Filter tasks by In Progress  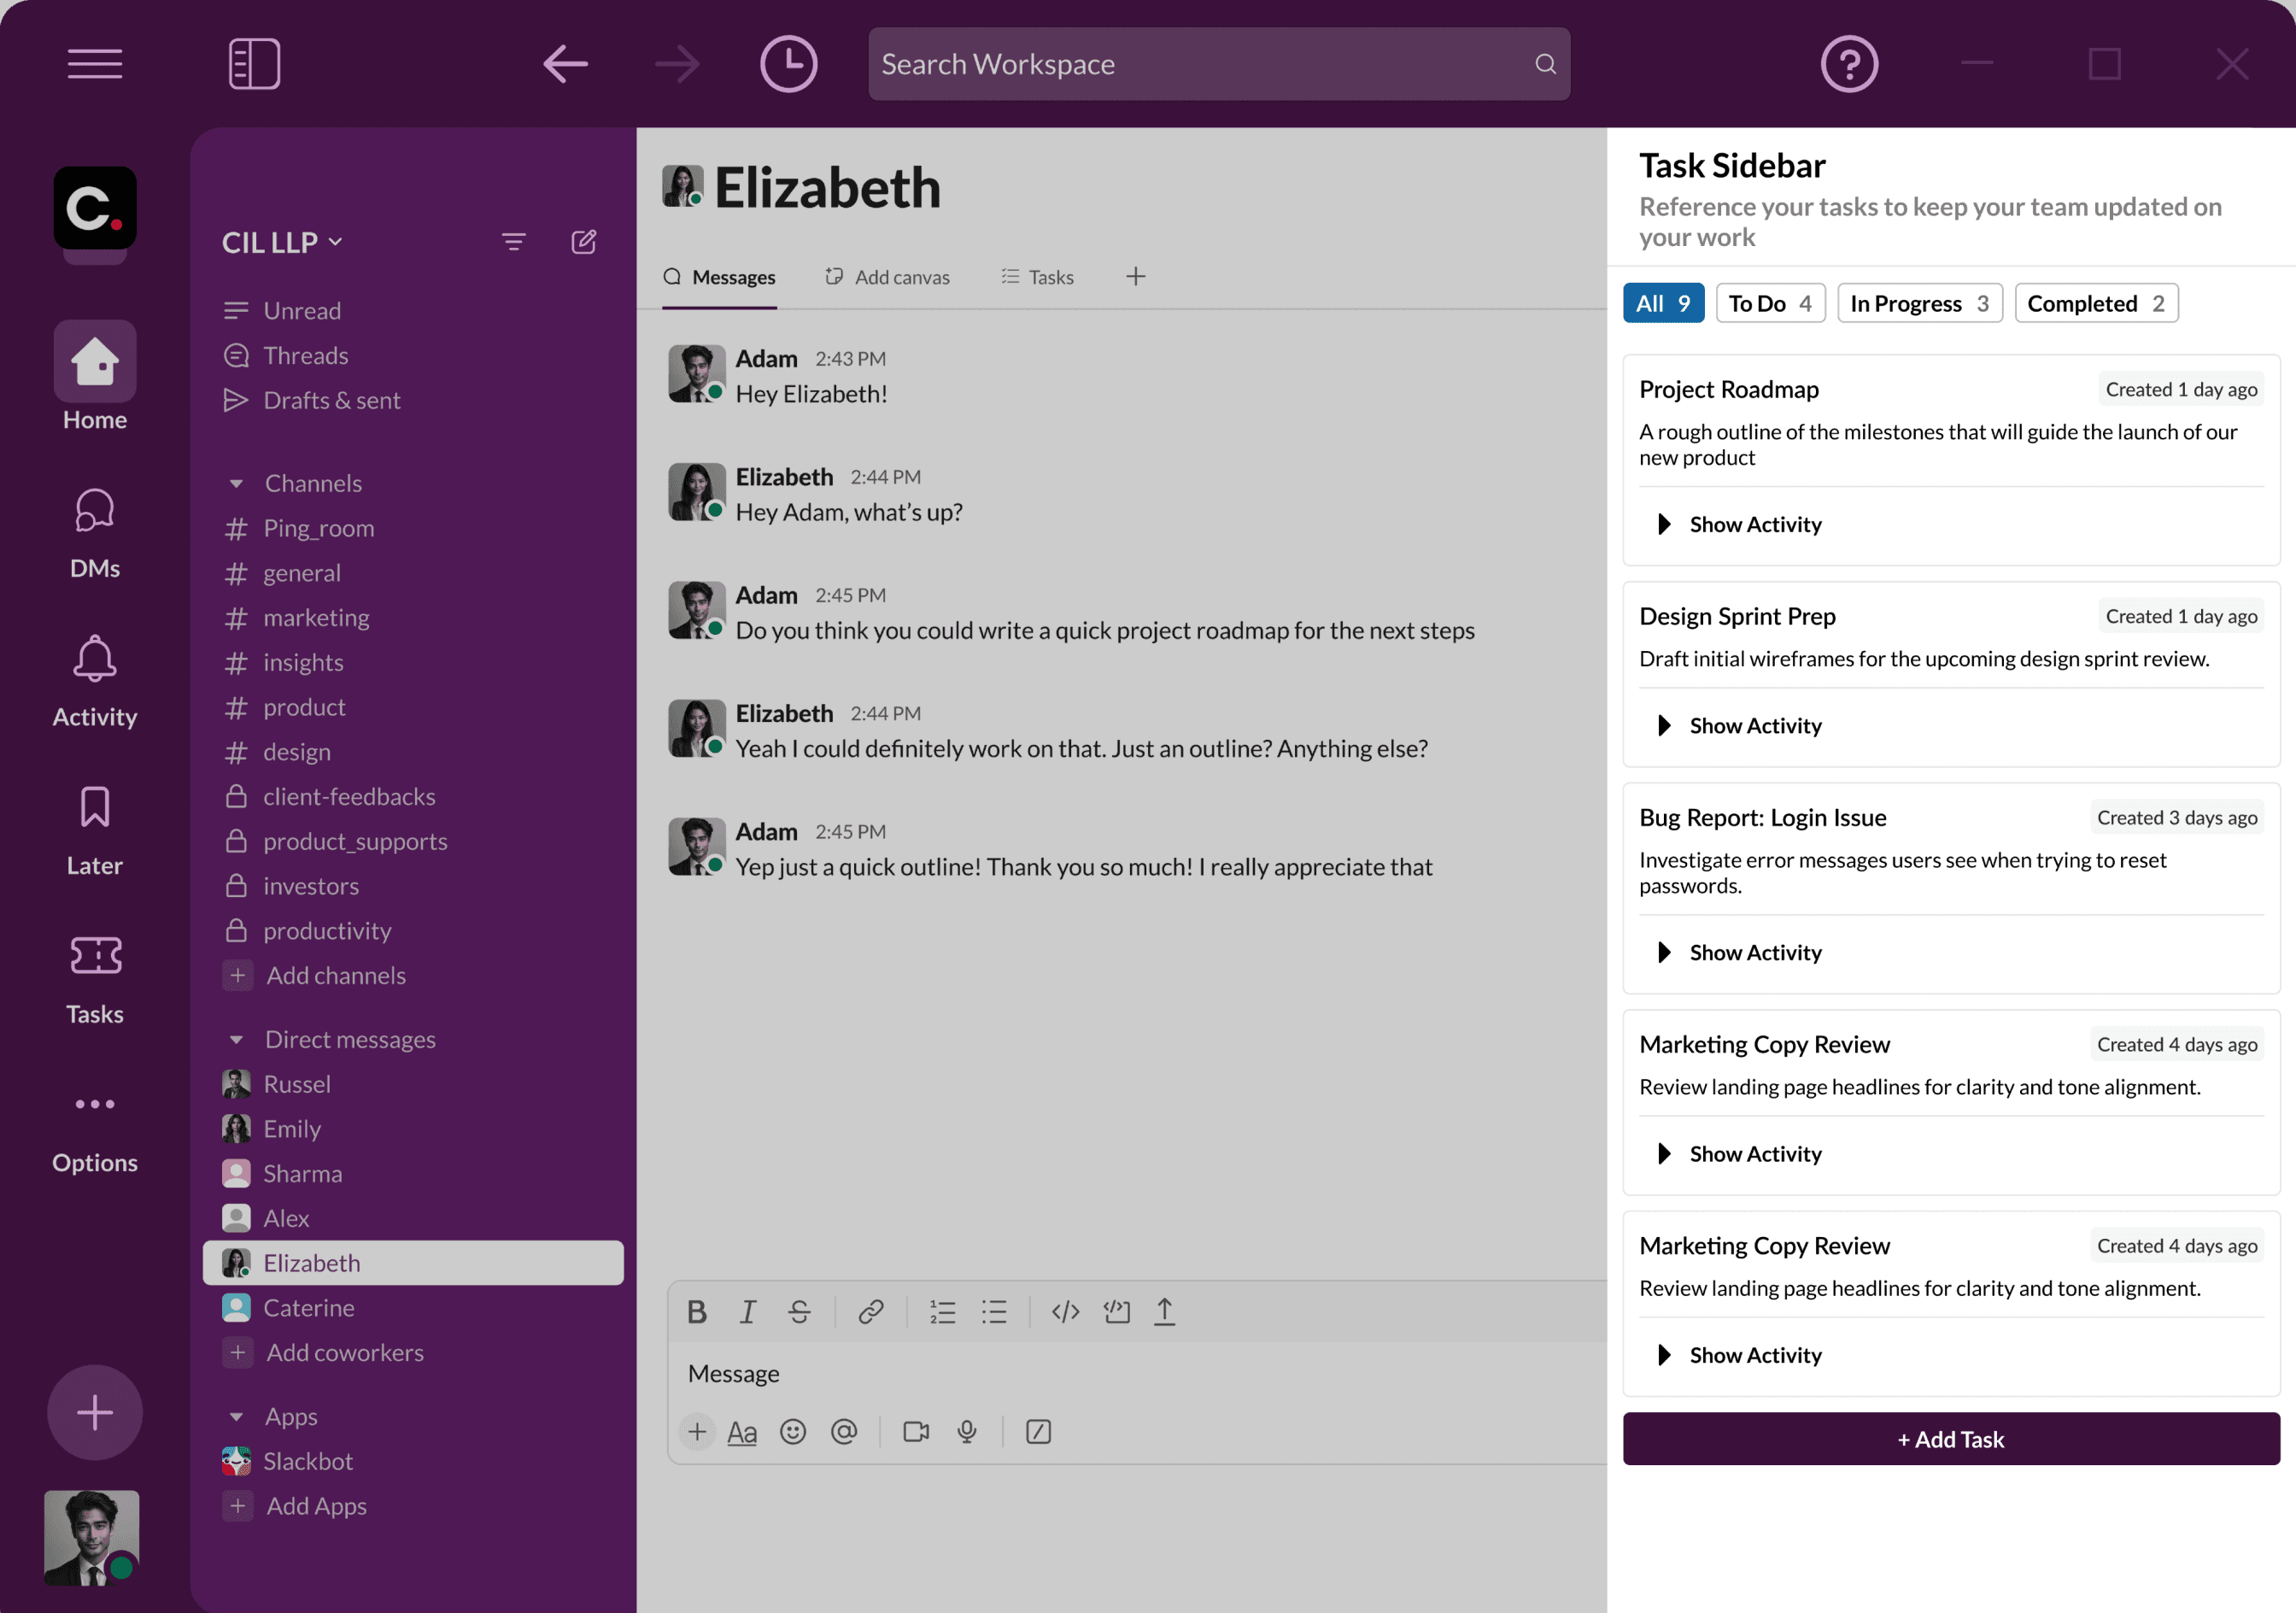pyautogui.click(x=1918, y=303)
